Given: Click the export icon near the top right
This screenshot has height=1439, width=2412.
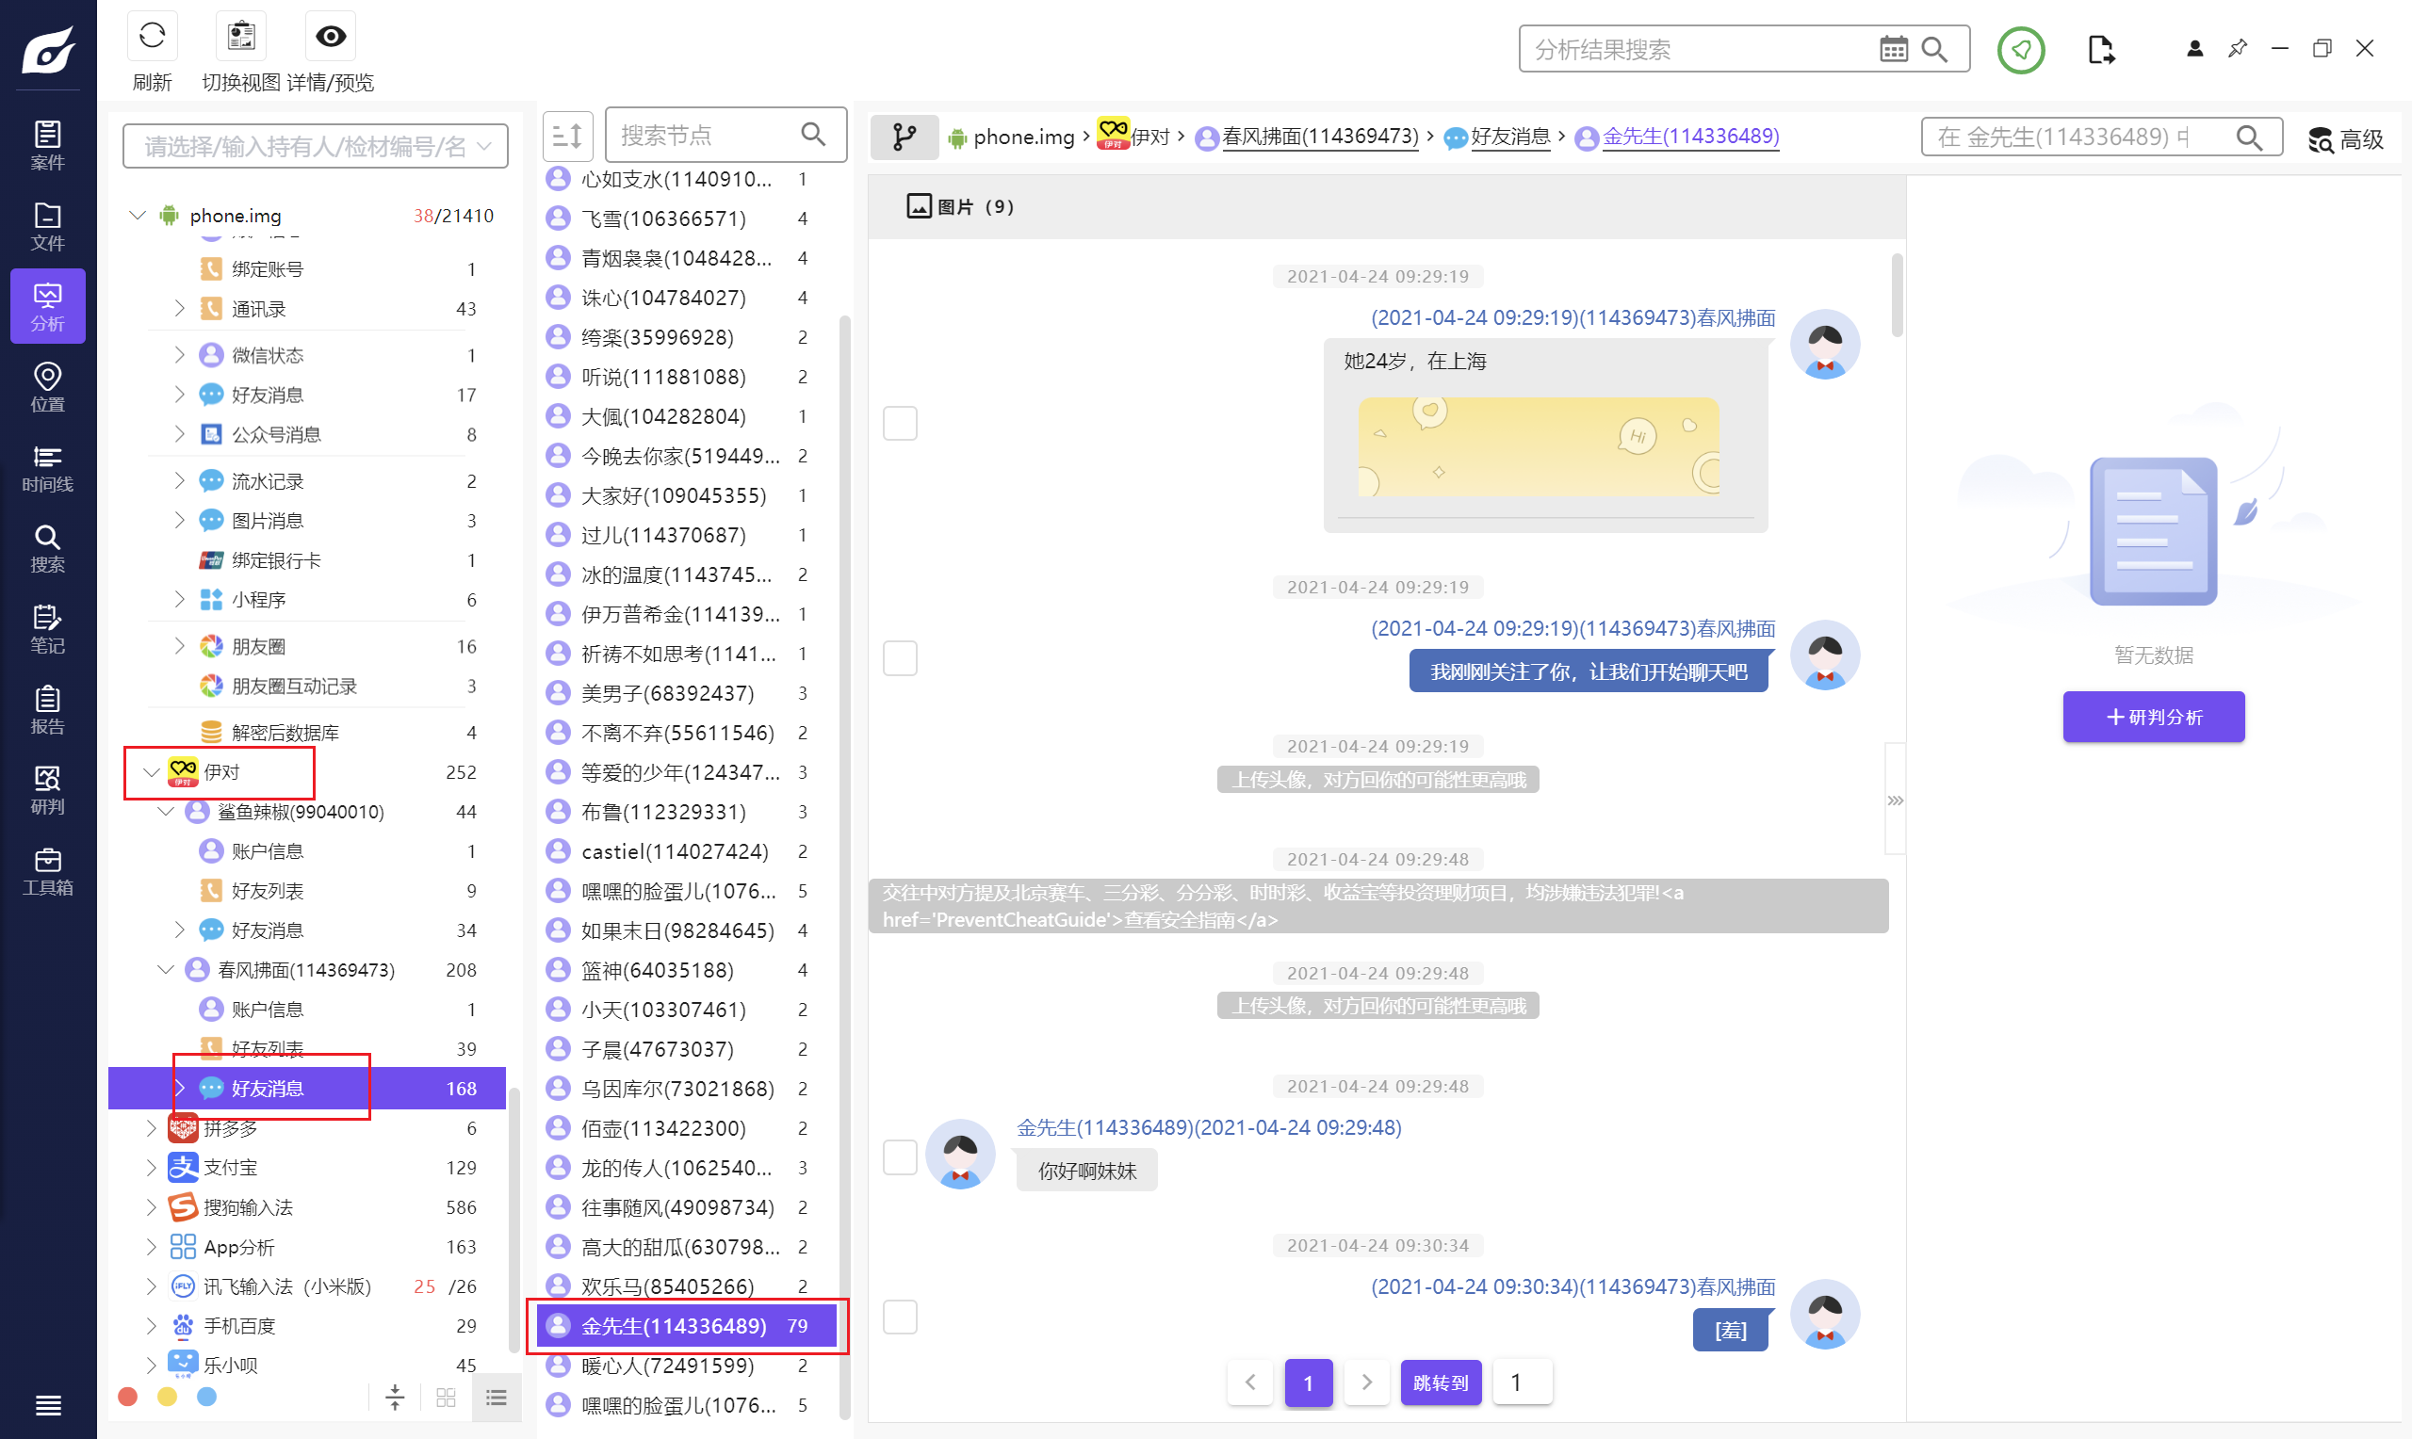Looking at the screenshot, I should coord(2102,48).
